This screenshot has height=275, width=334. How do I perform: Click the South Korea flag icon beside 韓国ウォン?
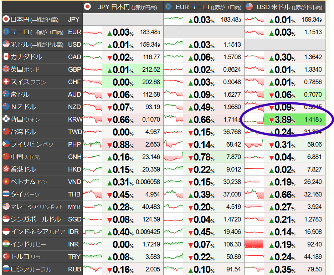6,119
